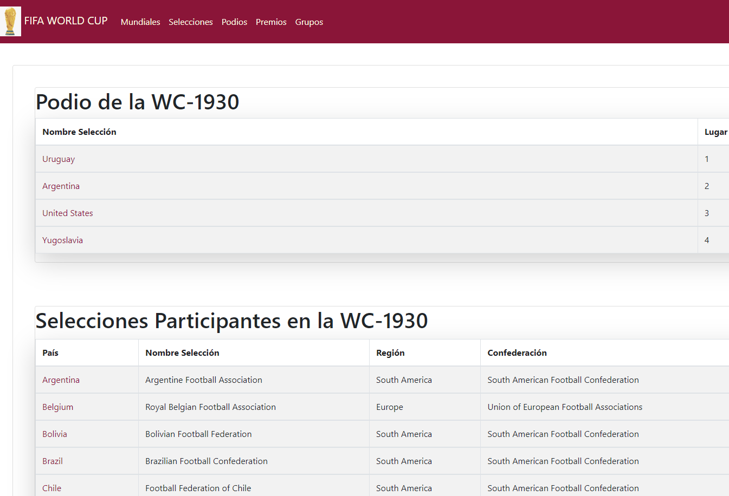
Task: Select the Brazil country link
Action: [x=53, y=461]
